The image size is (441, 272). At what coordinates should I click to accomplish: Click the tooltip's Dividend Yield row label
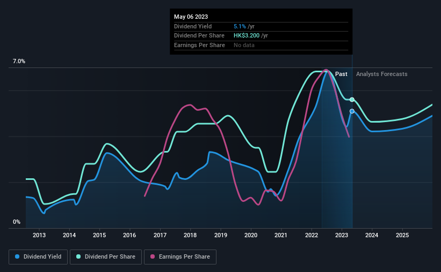193,26
